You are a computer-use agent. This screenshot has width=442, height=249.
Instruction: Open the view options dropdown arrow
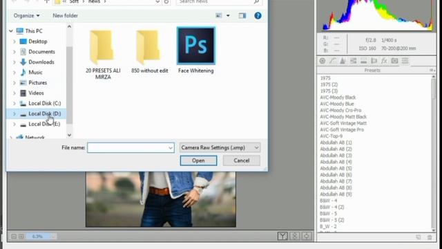pos(228,15)
